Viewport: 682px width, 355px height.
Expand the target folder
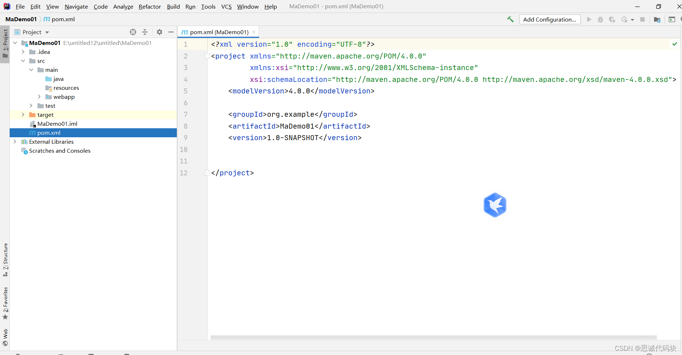[23, 115]
